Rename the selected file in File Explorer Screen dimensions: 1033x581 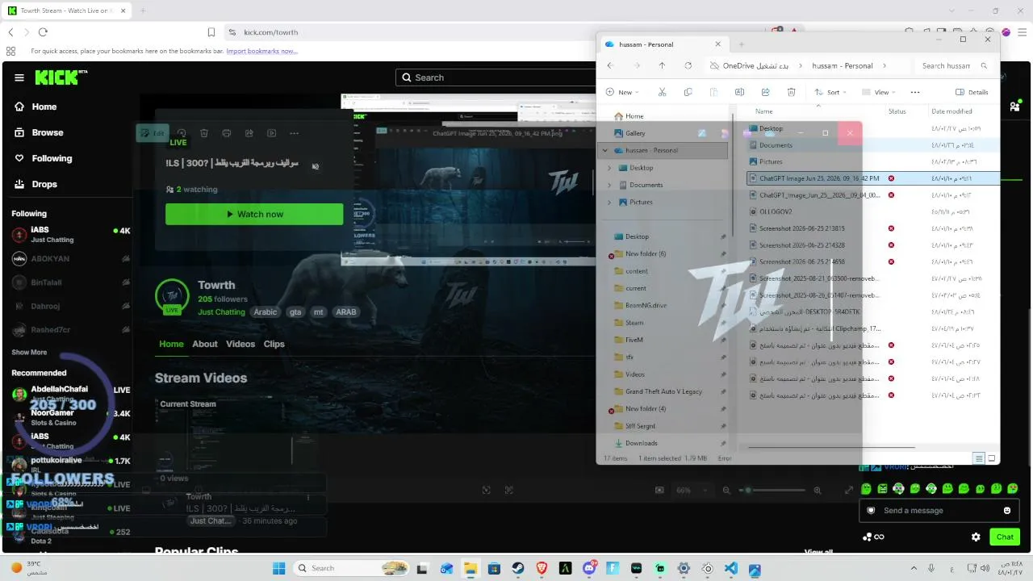click(739, 92)
